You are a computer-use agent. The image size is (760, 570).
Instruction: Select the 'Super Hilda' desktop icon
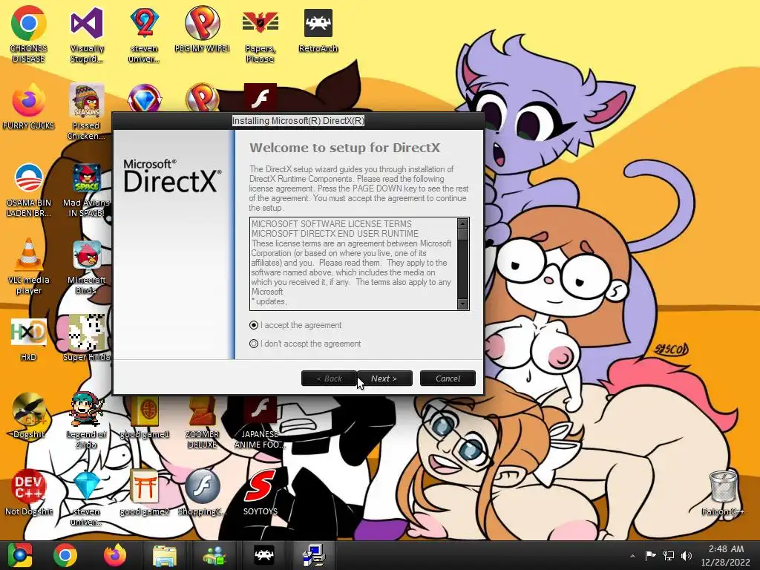point(87,338)
